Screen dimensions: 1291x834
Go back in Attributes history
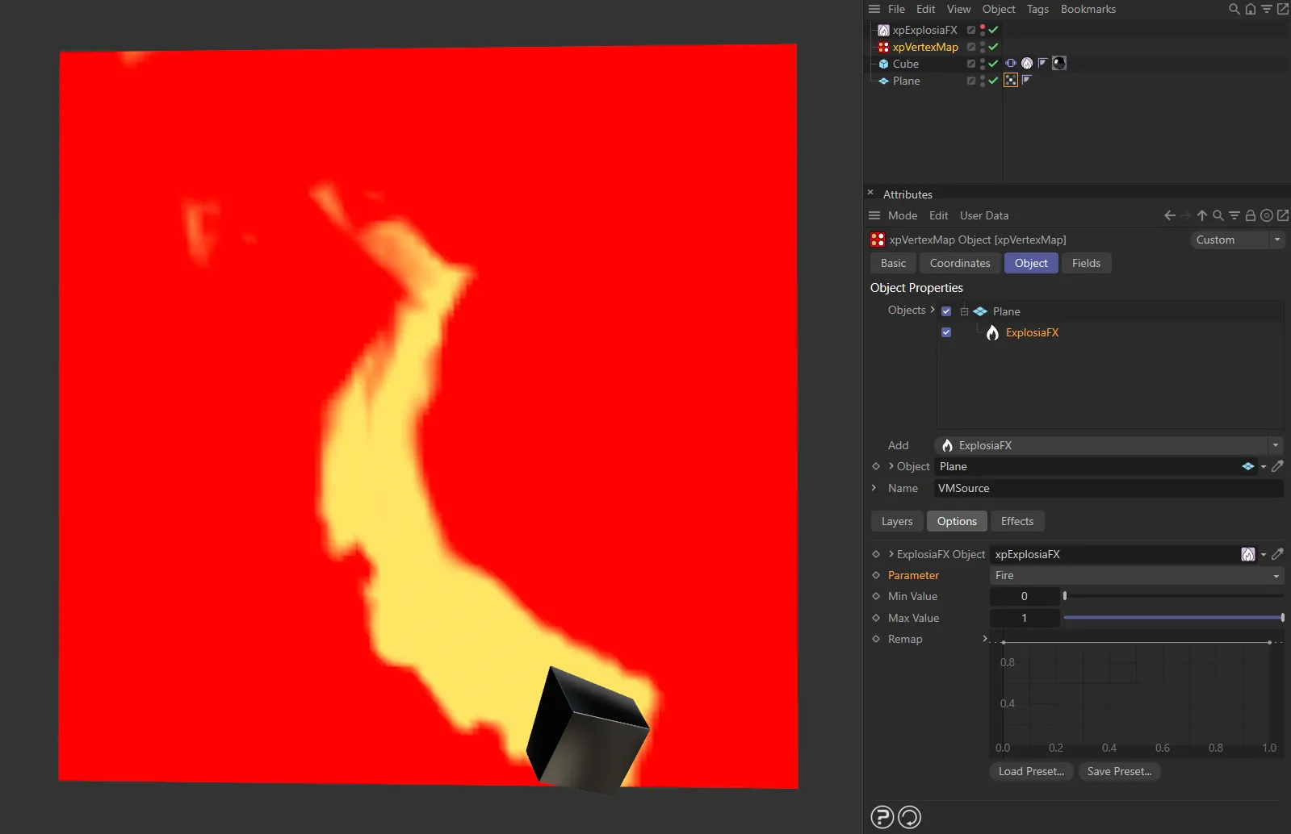1169,215
